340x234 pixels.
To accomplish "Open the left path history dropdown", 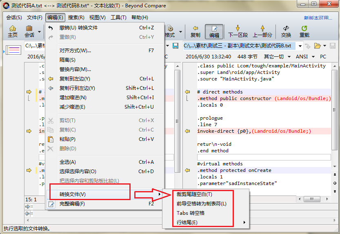I will click(x=167, y=46).
